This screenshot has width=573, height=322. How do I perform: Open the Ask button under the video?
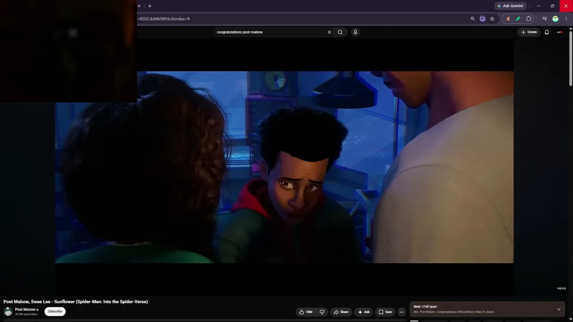(363, 312)
